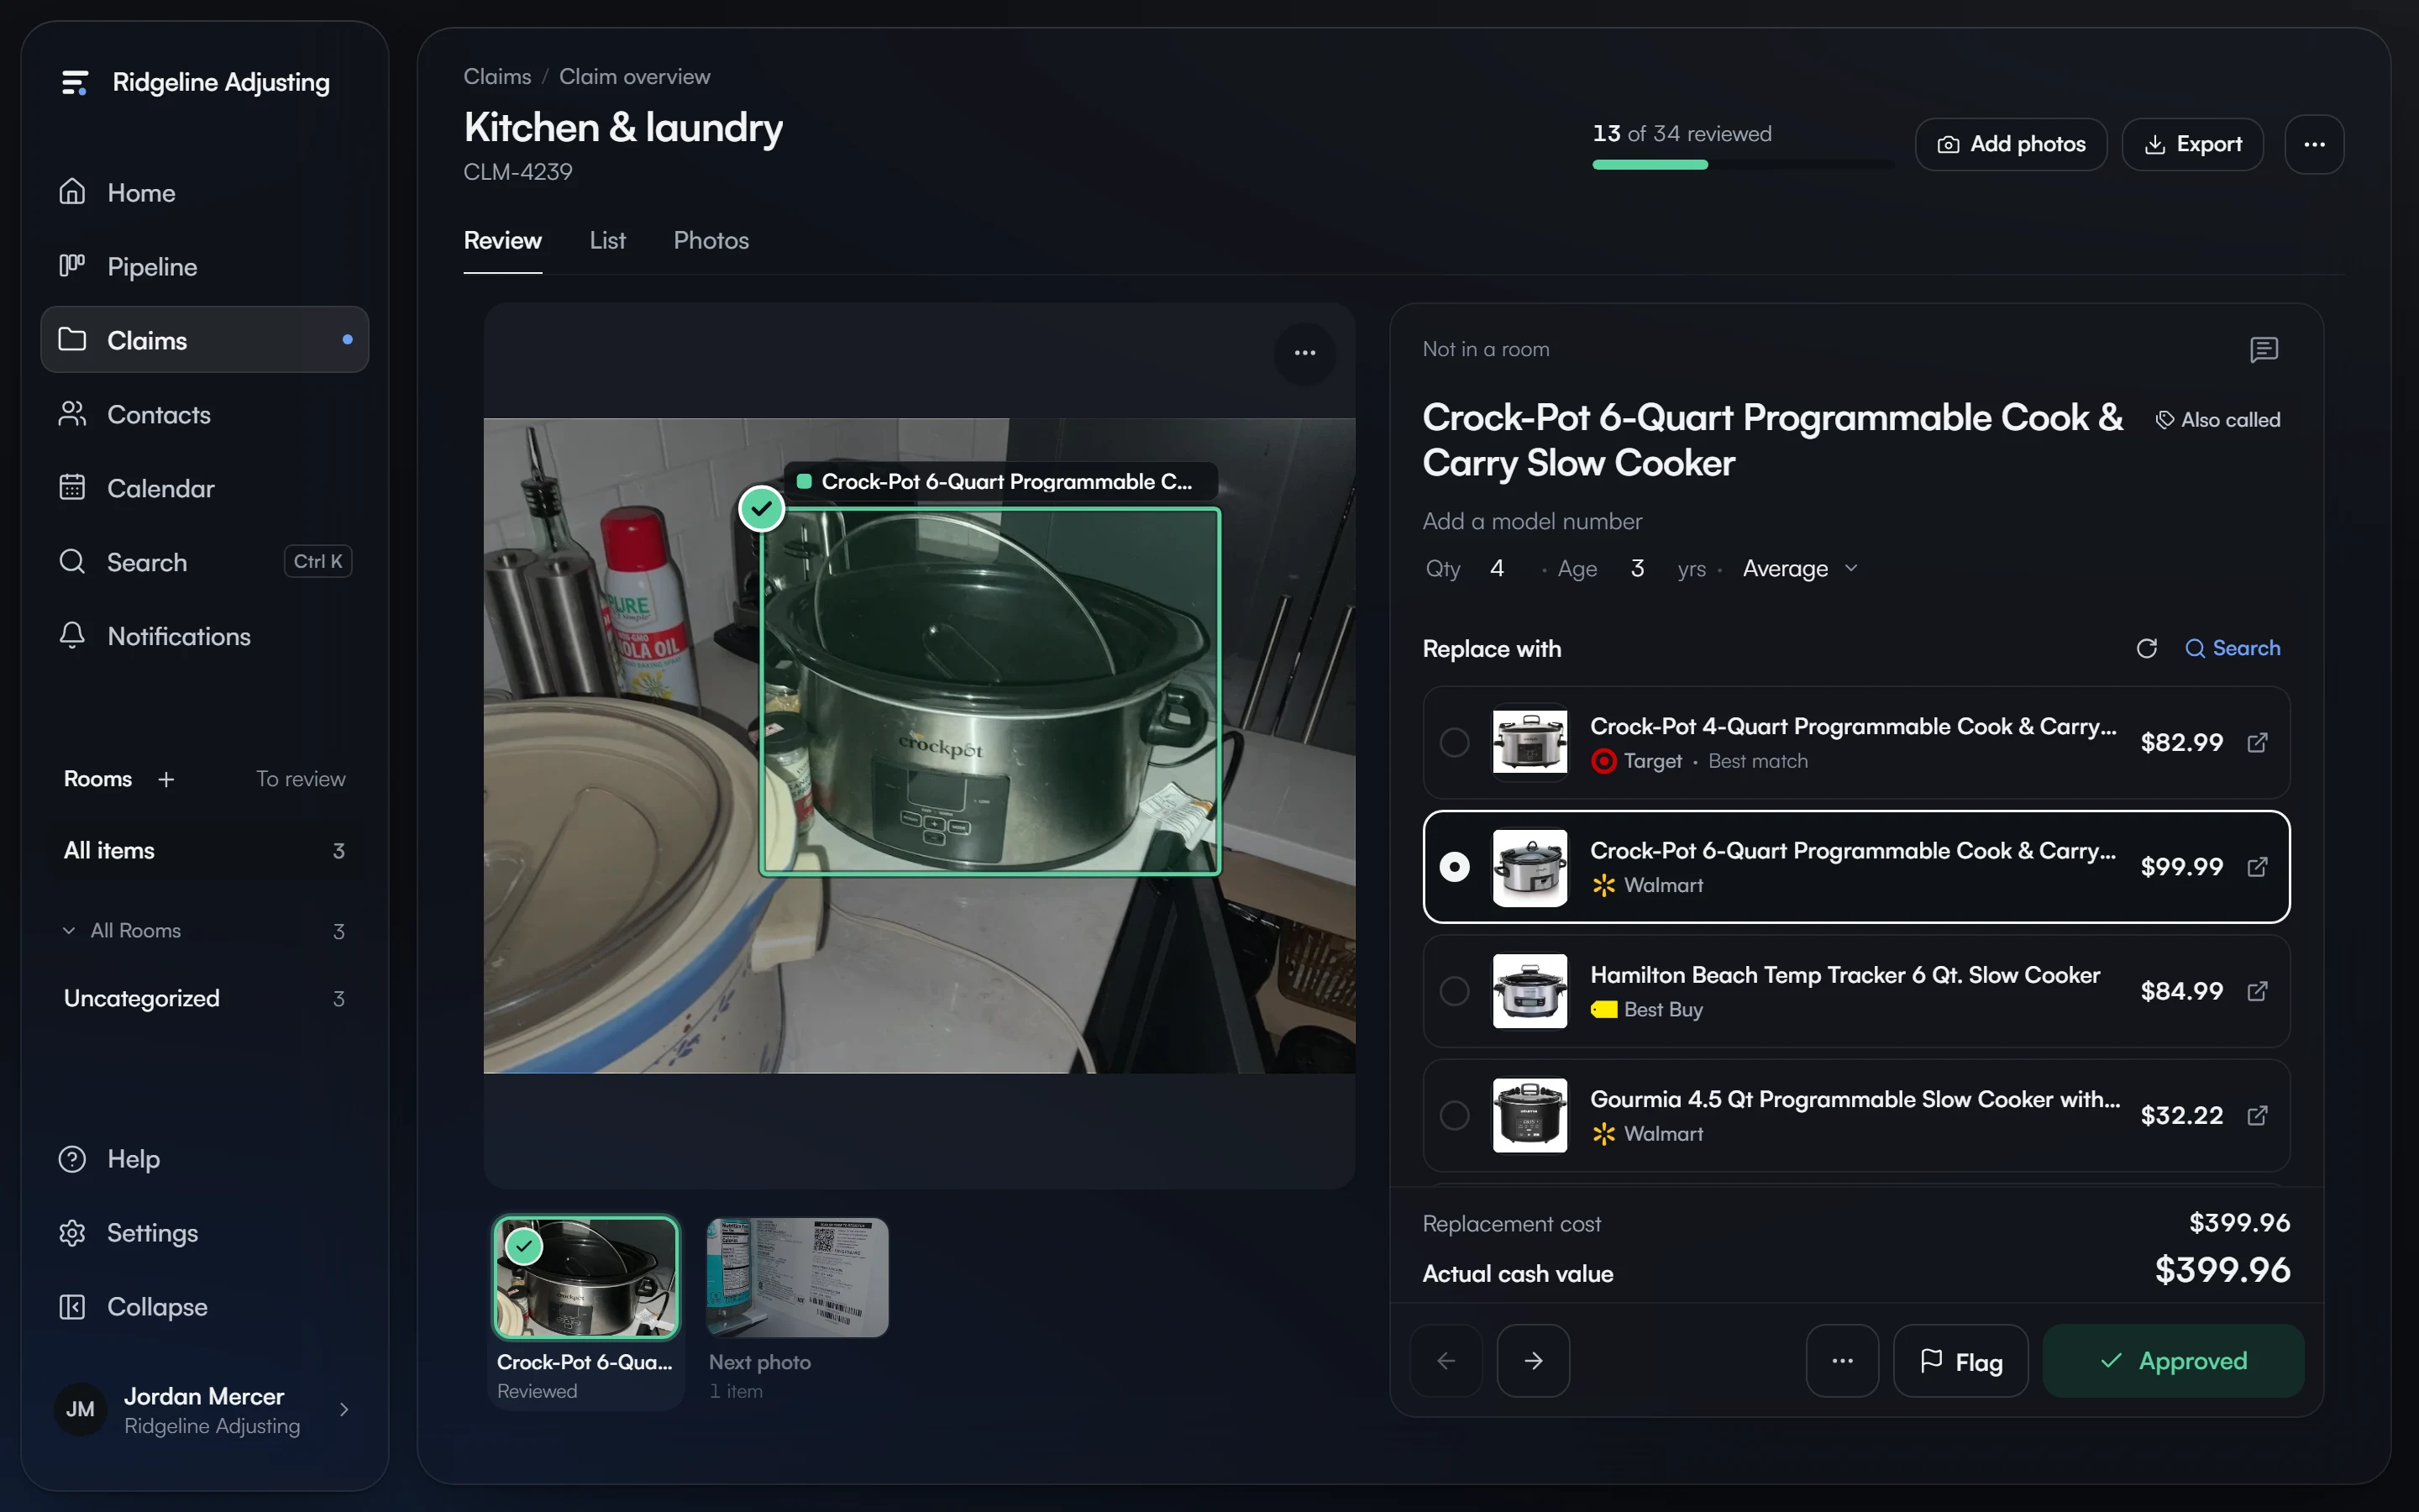
Task: Click the Actual cash value $399.96
Action: [2222, 1271]
